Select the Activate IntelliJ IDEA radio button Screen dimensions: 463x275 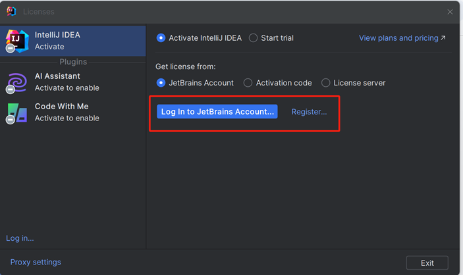click(x=161, y=38)
